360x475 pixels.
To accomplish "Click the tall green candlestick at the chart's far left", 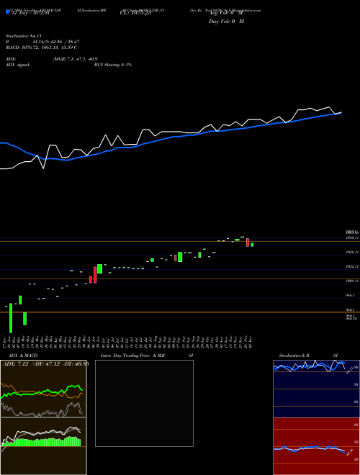I will pos(11,318).
